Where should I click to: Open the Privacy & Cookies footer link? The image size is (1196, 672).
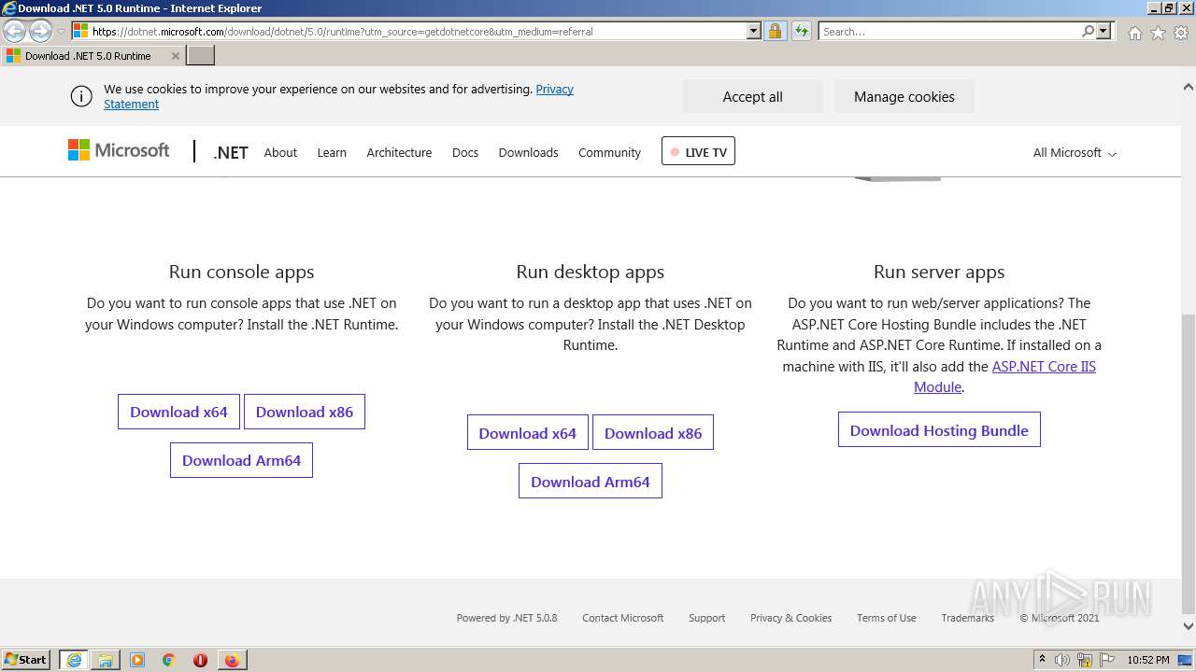coord(790,618)
